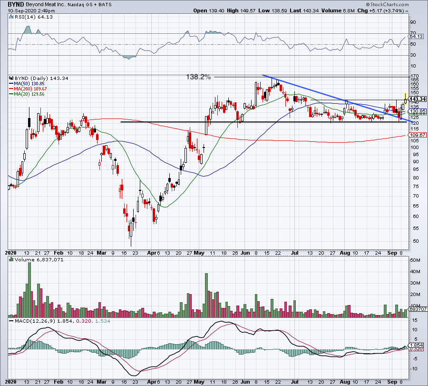Click the 'MA(50) 130.85' legend label
428x386 pixels.
pos(29,84)
